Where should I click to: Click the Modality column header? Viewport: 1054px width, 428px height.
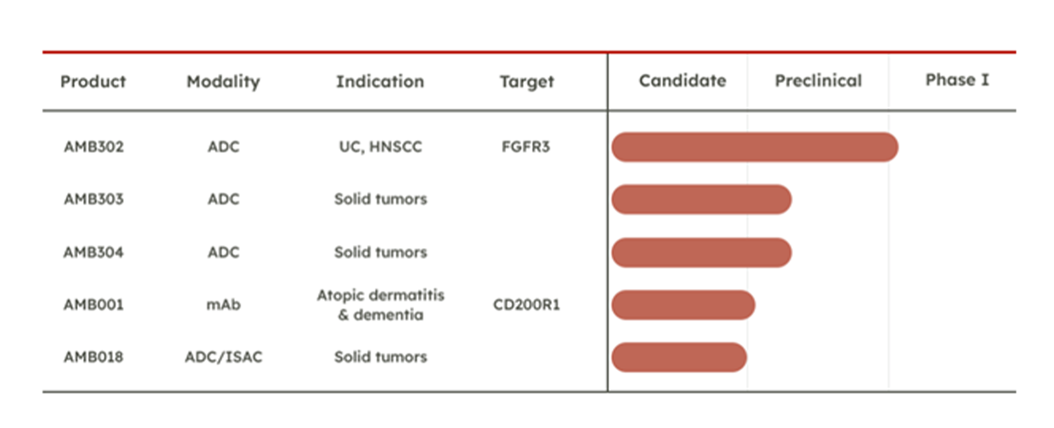click(x=223, y=82)
